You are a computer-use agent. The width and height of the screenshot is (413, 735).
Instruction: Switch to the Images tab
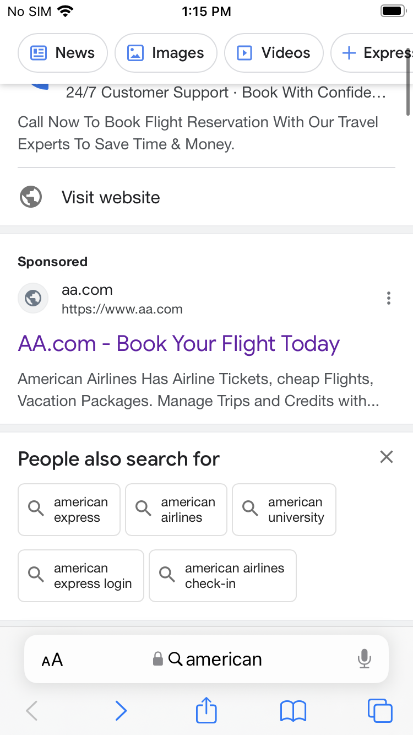coord(166,53)
